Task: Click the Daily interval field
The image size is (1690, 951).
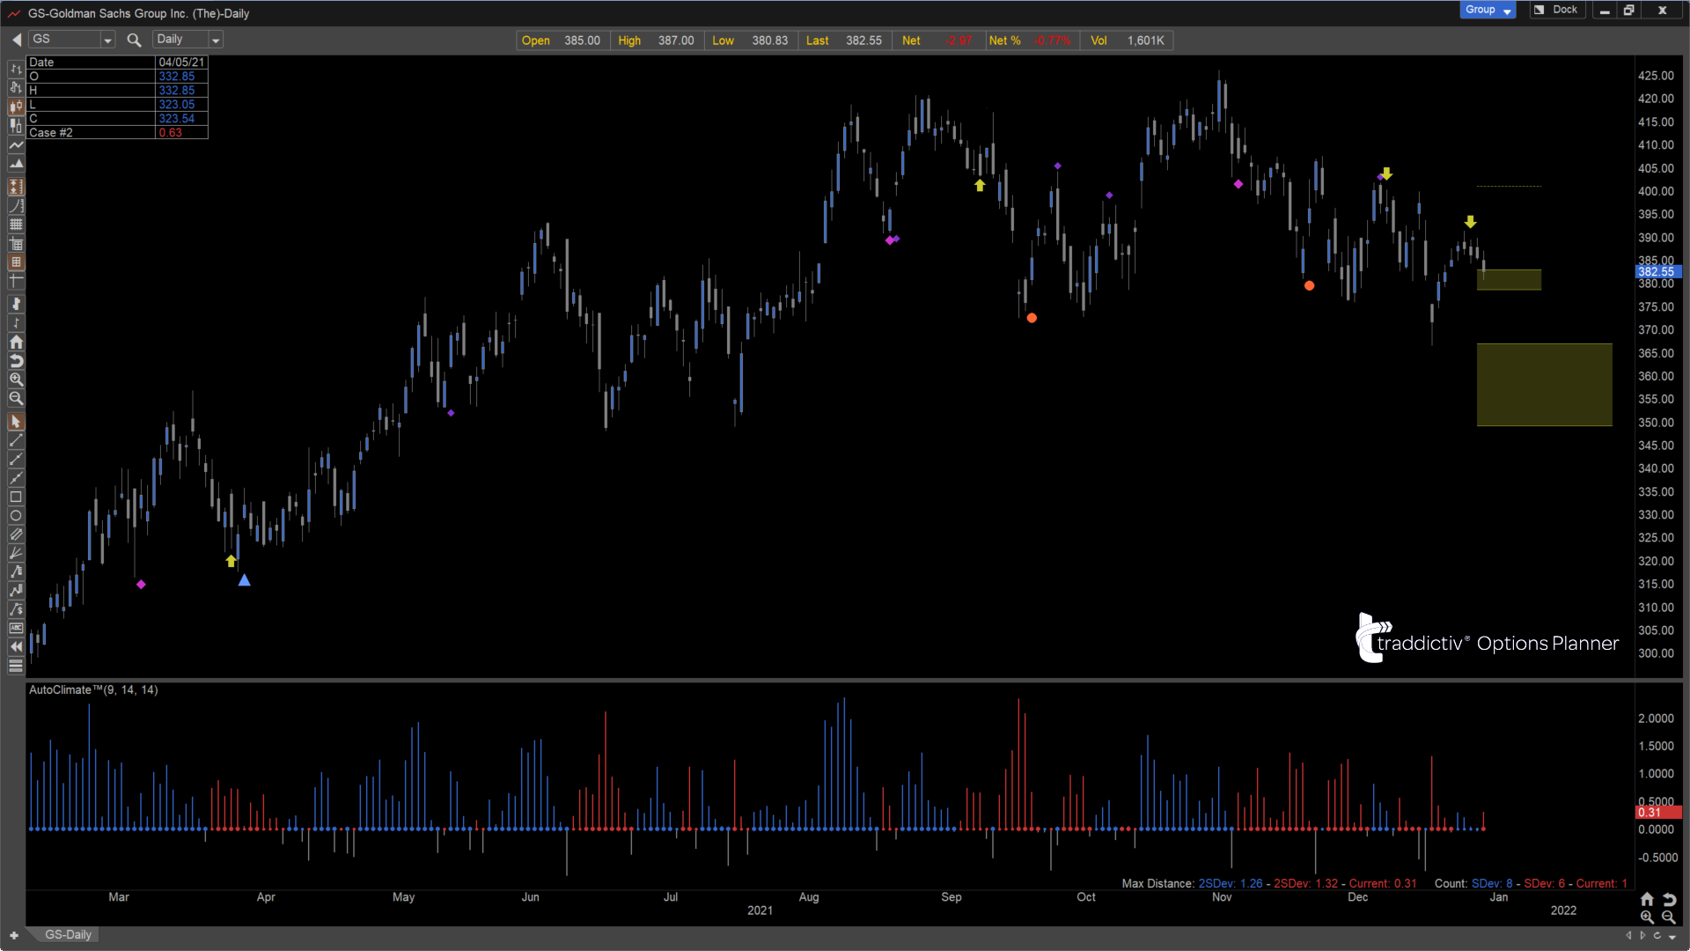Action: click(181, 40)
